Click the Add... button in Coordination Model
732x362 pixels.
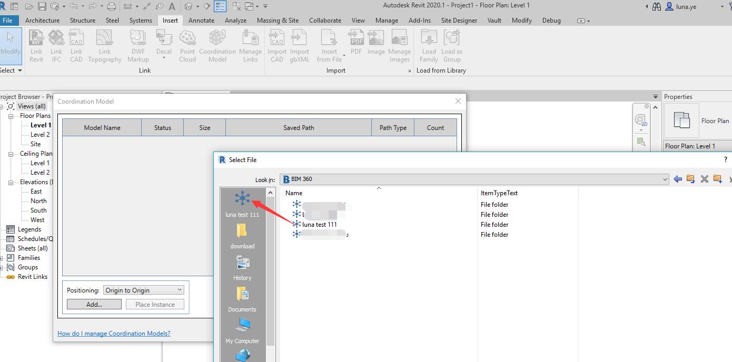point(94,304)
